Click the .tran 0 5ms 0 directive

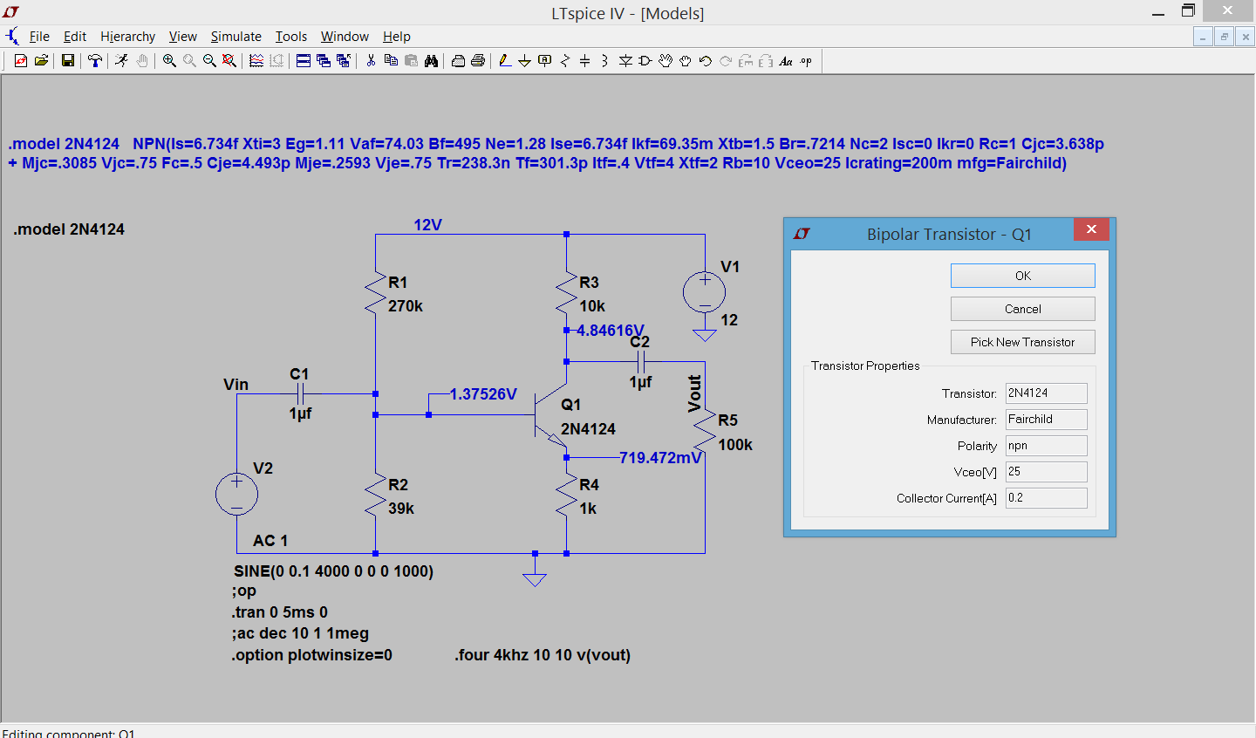pyautogui.click(x=280, y=612)
